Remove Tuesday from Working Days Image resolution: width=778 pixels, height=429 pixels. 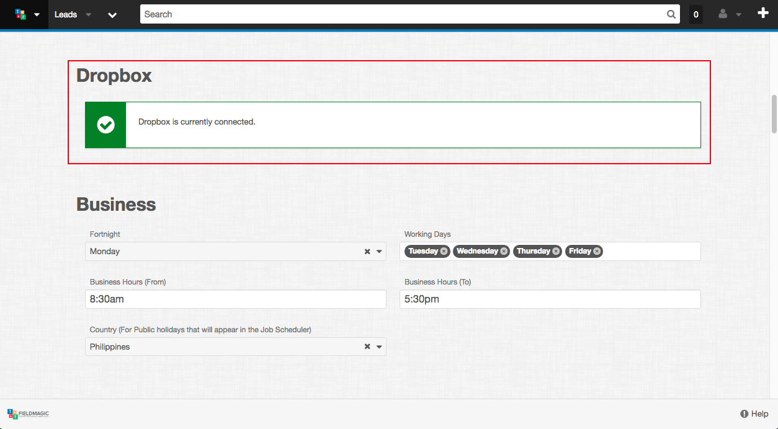point(444,251)
